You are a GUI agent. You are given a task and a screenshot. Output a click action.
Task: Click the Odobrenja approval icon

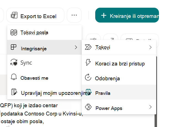click(x=88, y=77)
